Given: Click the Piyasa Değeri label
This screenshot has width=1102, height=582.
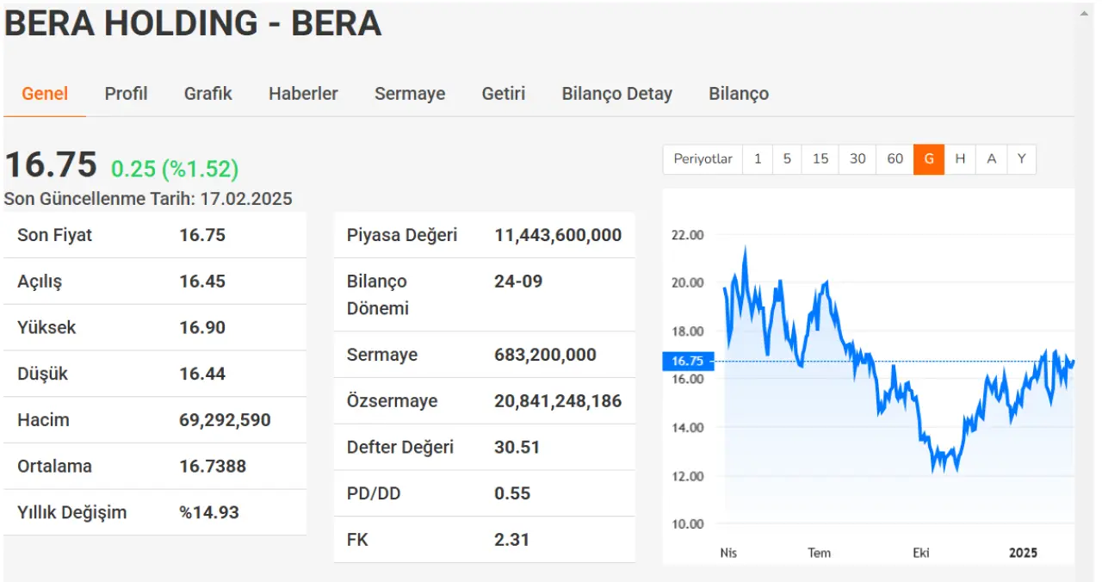Looking at the screenshot, I should (x=402, y=235).
